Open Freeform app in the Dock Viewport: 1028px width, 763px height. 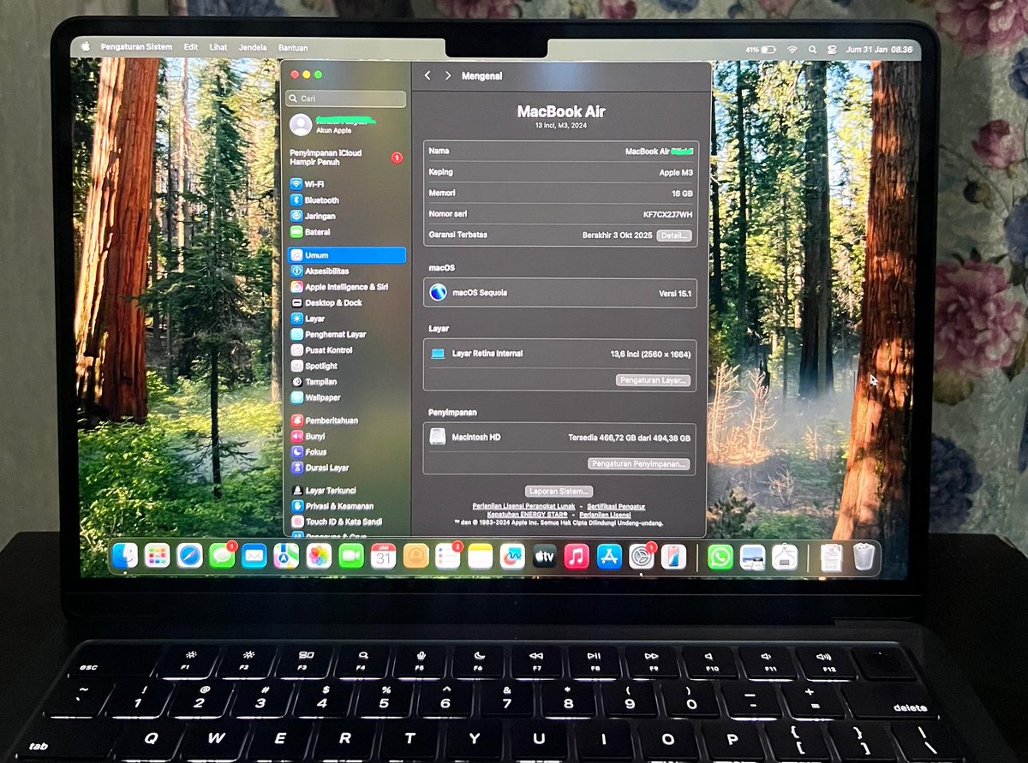point(512,557)
